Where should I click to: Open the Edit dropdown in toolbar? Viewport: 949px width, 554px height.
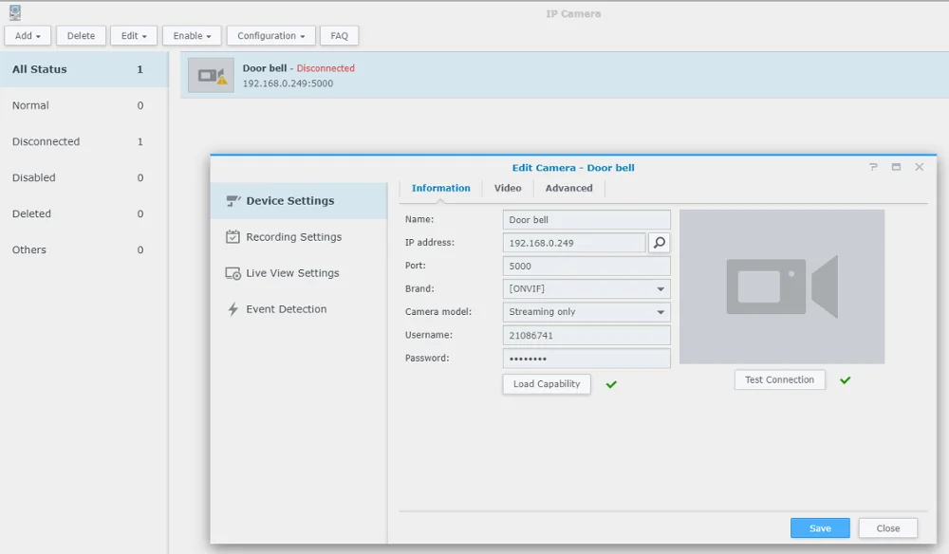(x=134, y=36)
